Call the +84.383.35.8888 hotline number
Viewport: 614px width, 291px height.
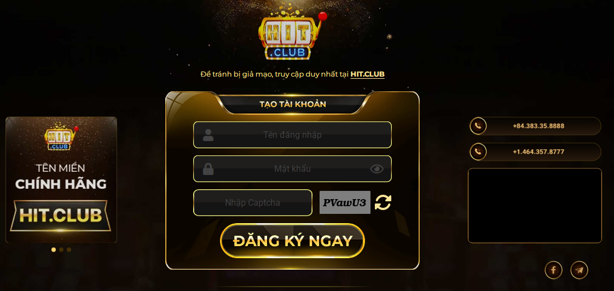[x=538, y=126]
